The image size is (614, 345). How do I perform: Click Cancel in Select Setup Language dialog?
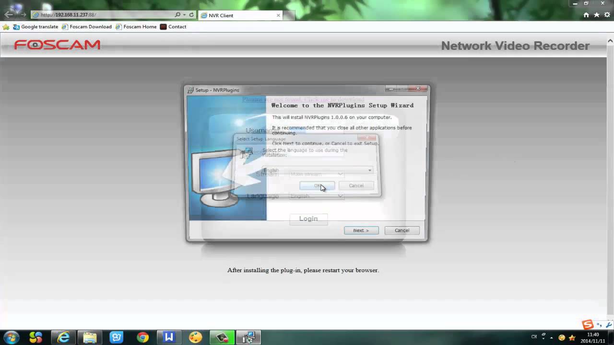(356, 186)
